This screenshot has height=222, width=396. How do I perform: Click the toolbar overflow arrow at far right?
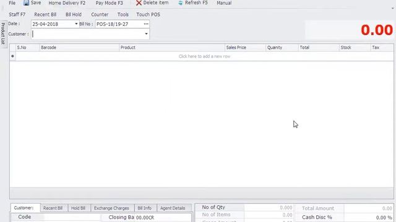pos(393,9)
